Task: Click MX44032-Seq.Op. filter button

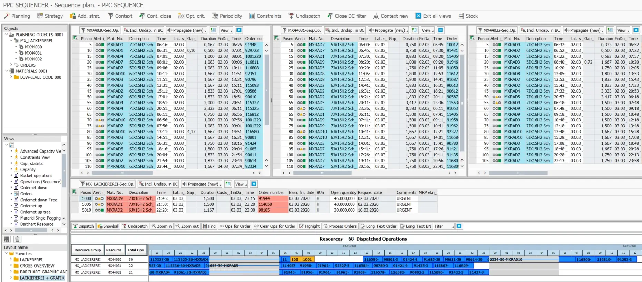Action: (497, 30)
